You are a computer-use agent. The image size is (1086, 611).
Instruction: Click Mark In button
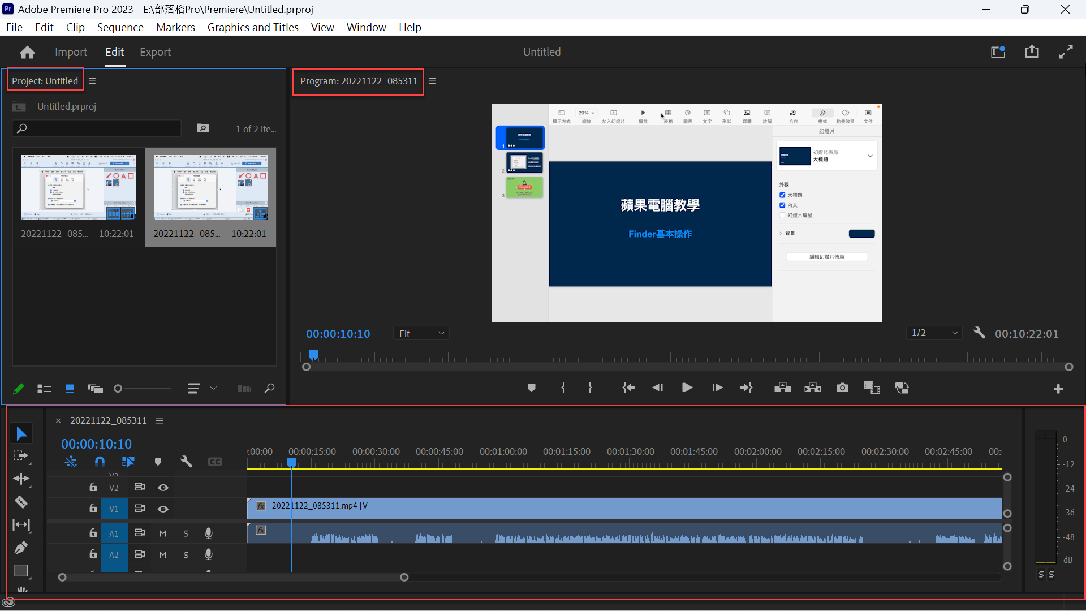[x=563, y=388]
